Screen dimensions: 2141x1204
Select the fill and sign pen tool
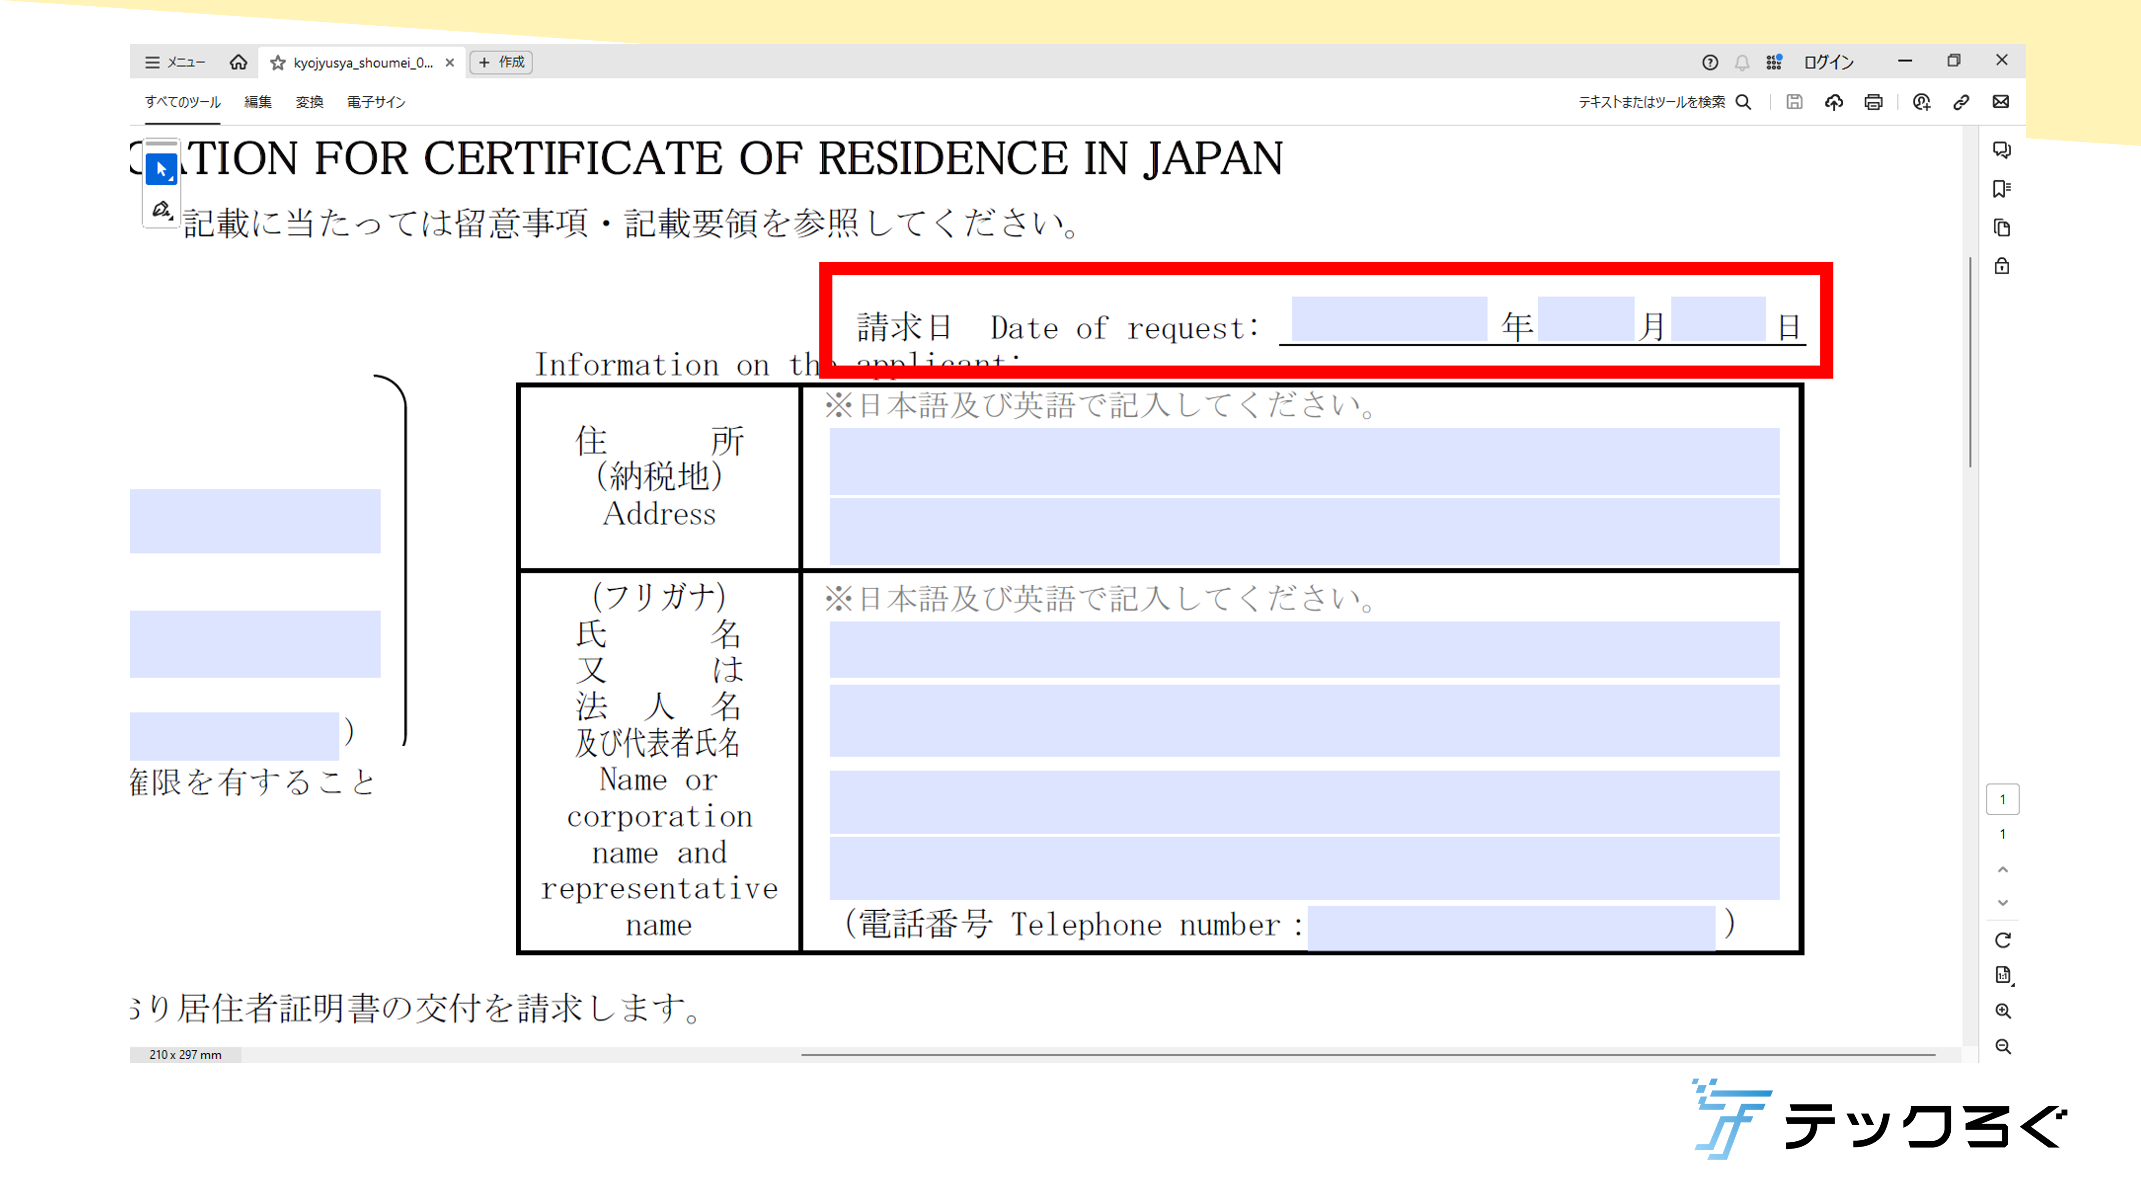(x=161, y=209)
